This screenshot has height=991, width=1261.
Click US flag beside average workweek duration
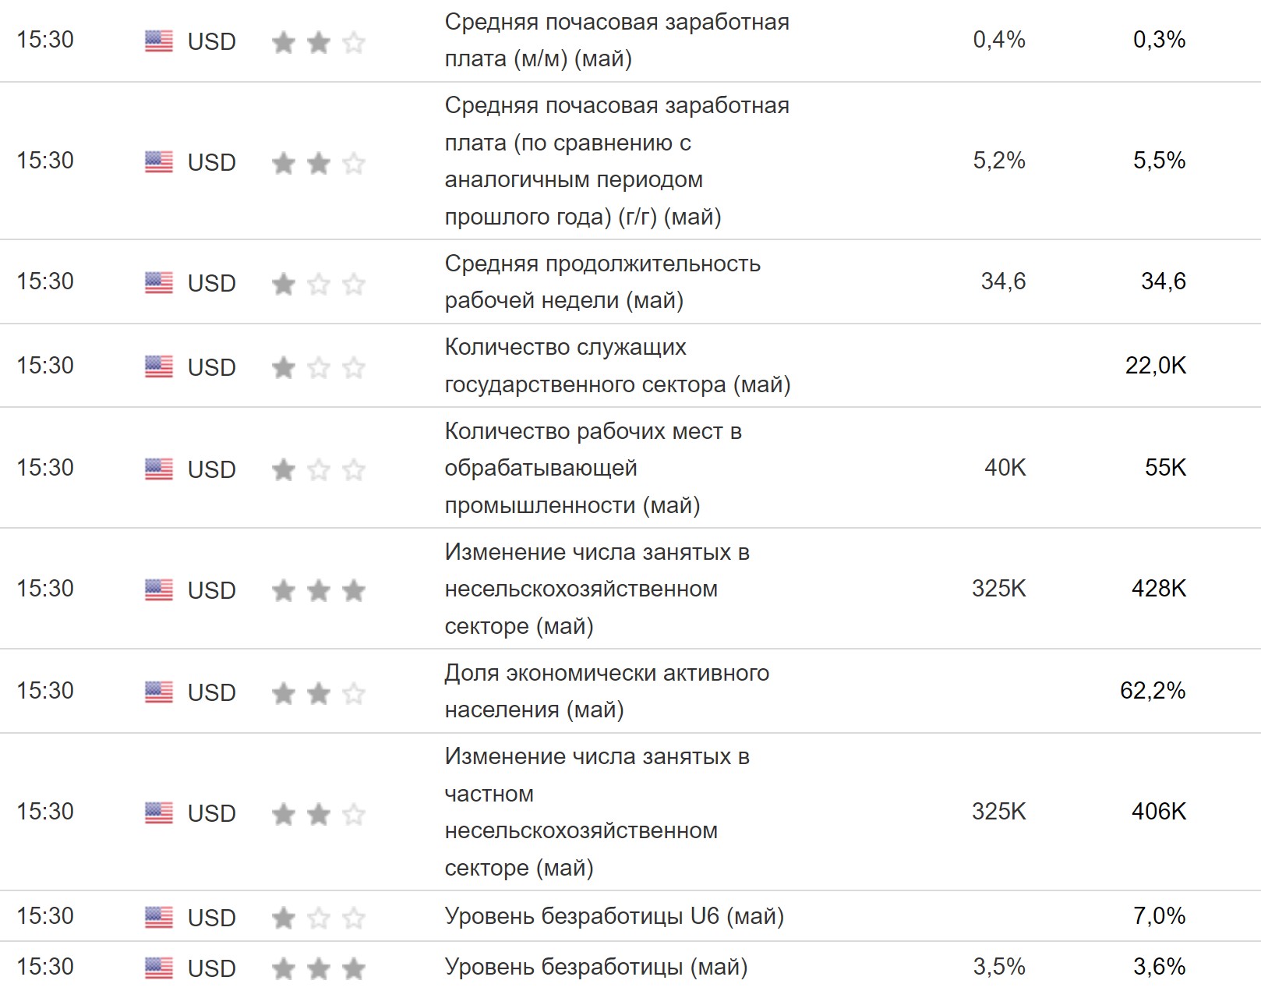159,282
